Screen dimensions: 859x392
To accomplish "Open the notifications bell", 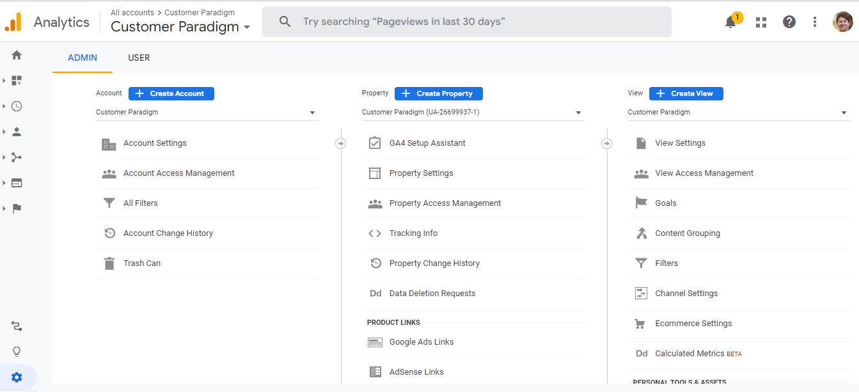I will point(730,22).
